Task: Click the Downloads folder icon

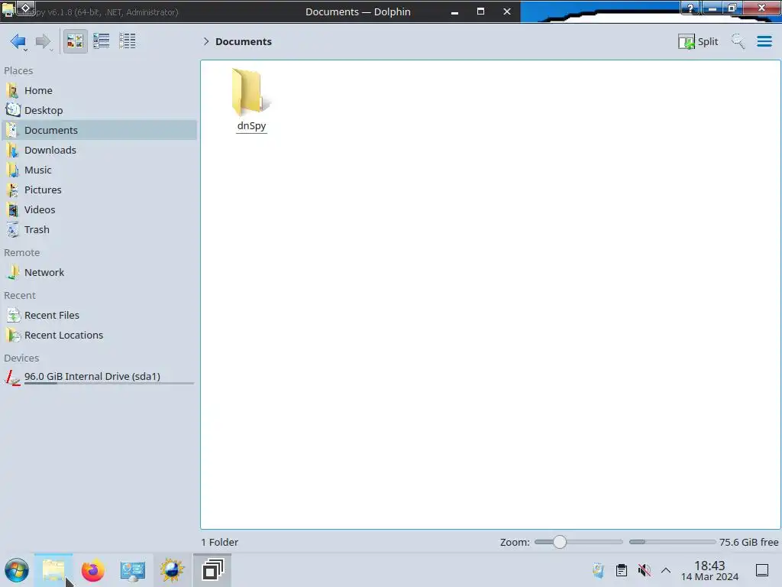Action: click(12, 151)
